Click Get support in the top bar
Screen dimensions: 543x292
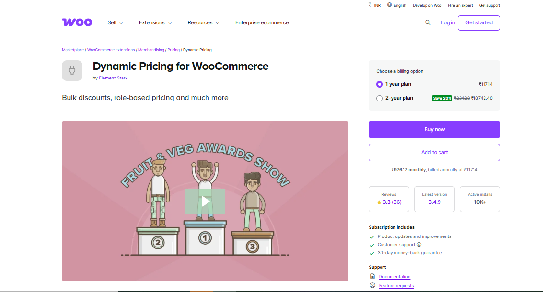pos(489,5)
